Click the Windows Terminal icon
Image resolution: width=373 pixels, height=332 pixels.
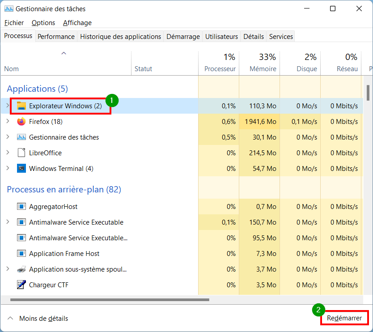click(21, 169)
